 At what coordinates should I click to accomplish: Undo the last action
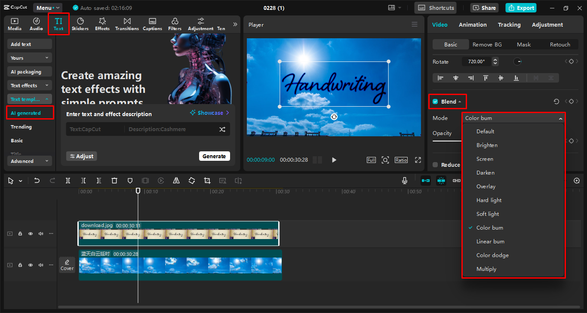click(37, 181)
